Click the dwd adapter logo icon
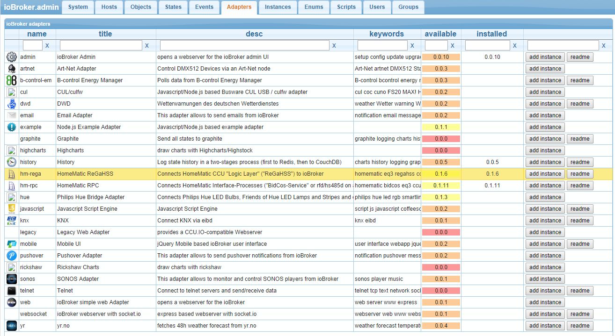The height and width of the screenshot is (336, 615). pyautogui.click(x=12, y=104)
